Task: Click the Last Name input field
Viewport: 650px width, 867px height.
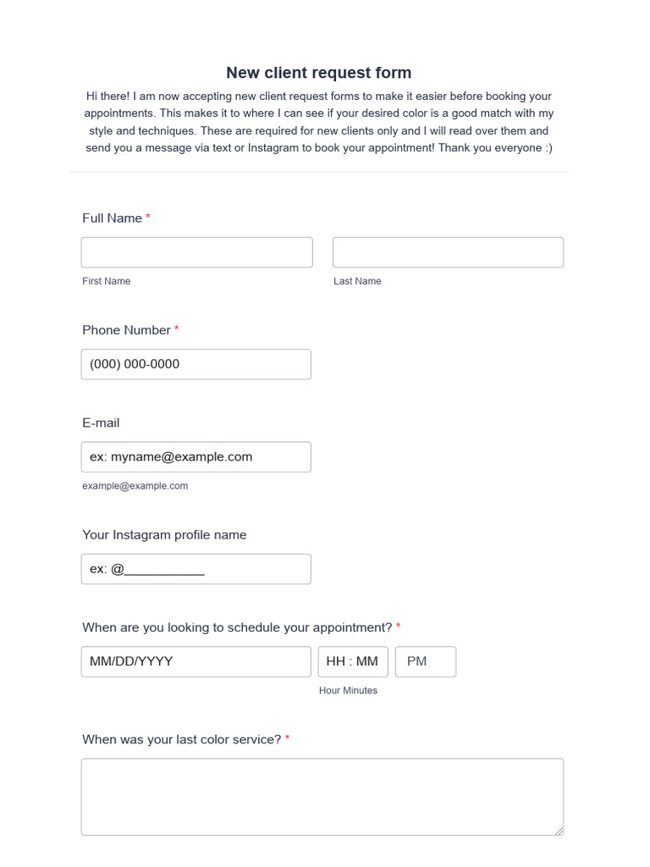Action: pyautogui.click(x=448, y=252)
